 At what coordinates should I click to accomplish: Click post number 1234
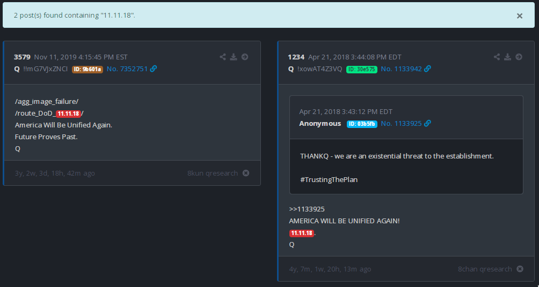(x=296, y=57)
